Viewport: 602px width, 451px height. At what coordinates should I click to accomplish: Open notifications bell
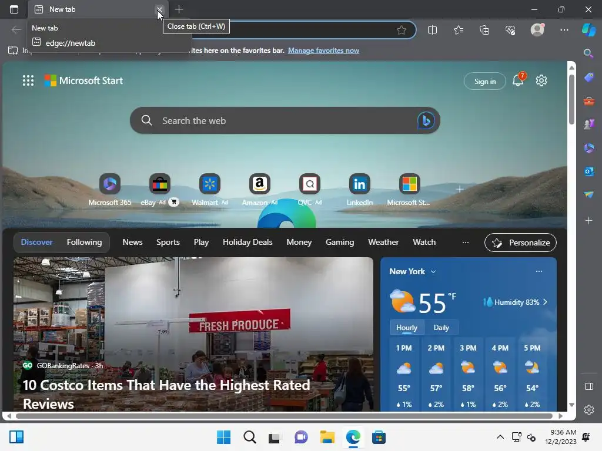tap(518, 80)
